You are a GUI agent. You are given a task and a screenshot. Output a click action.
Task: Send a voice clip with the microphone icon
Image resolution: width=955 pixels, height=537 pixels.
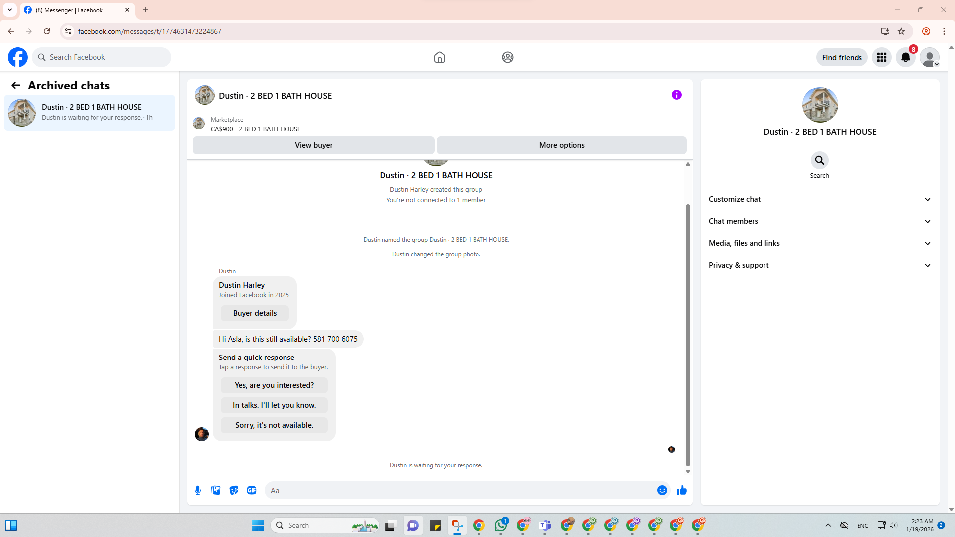point(198,490)
